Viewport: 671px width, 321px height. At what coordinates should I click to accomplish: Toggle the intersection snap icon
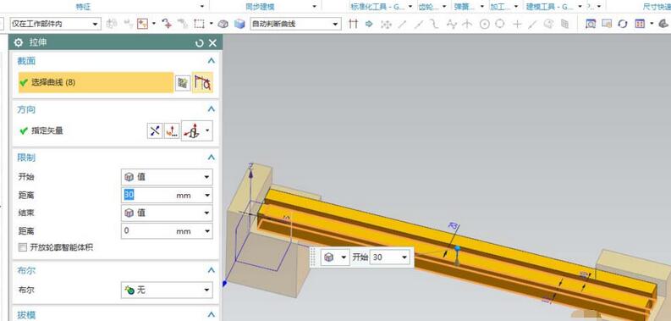[x=467, y=24]
